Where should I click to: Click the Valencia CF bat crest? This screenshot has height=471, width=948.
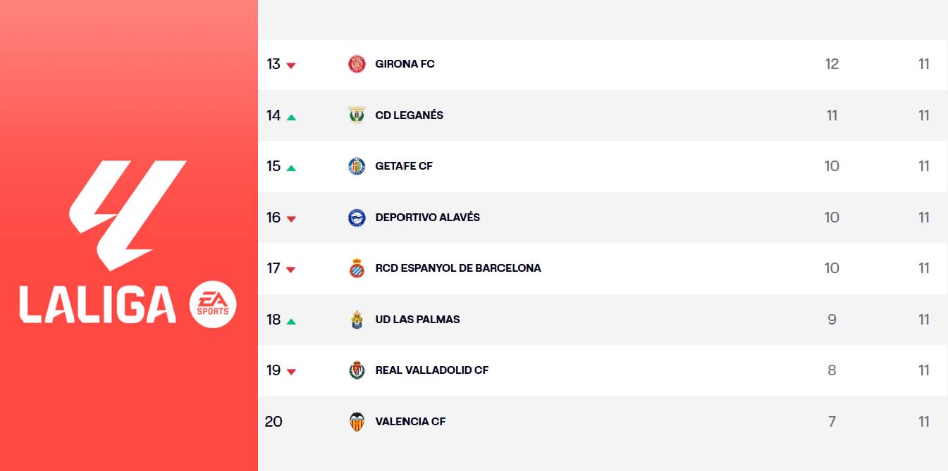point(357,422)
